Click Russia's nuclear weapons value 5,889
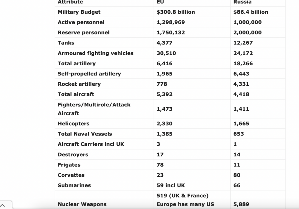The width and height of the screenshot is (299, 209). coord(241,204)
